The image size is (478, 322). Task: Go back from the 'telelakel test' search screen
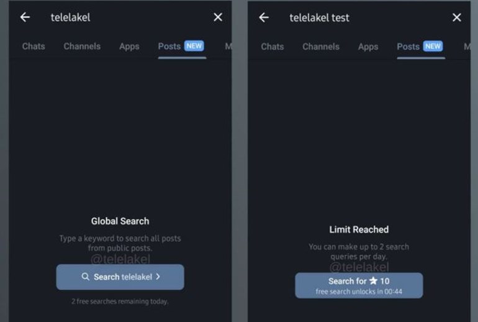tap(264, 17)
